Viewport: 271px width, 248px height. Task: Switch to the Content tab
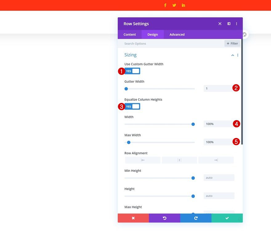click(130, 34)
